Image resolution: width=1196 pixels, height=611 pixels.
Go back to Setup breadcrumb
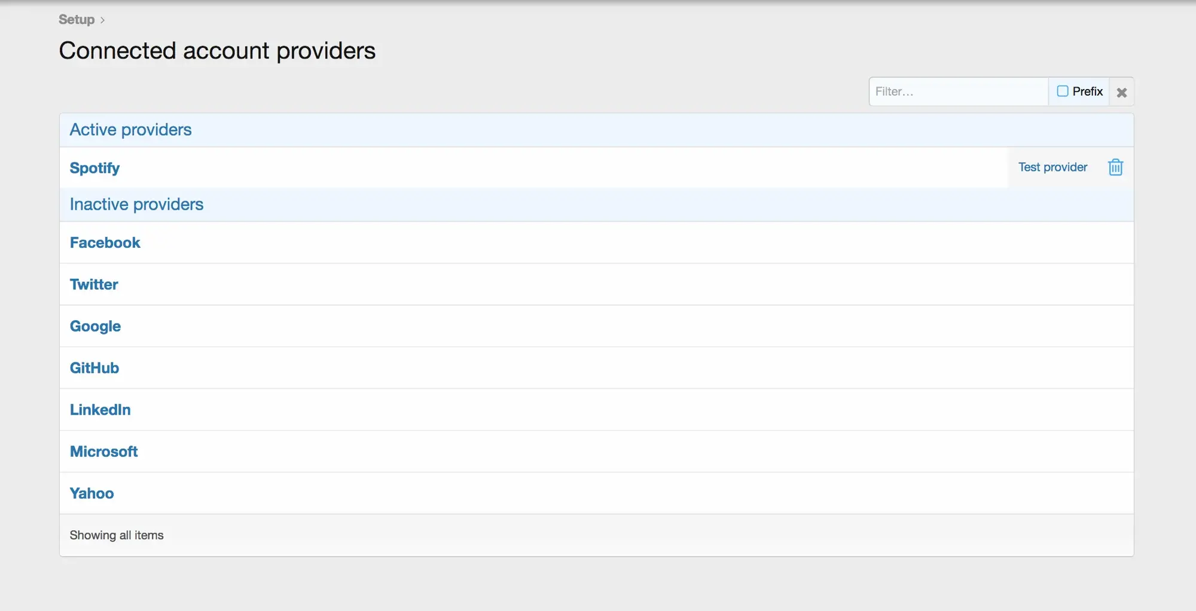[x=77, y=20]
